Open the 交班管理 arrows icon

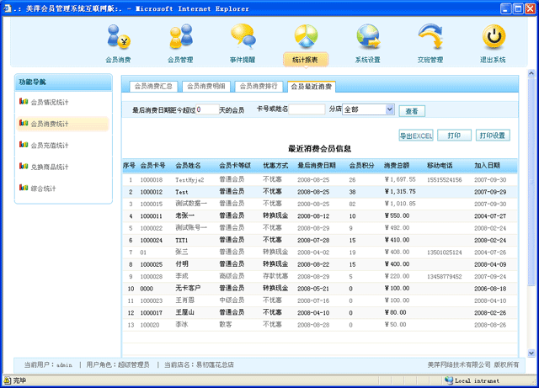(x=430, y=36)
